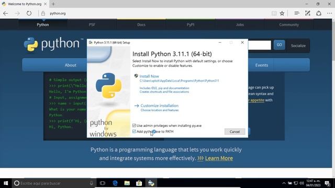The width and height of the screenshot is (335, 188).
Task: Click Python installer taskbar icon
Action: click(x=151, y=183)
